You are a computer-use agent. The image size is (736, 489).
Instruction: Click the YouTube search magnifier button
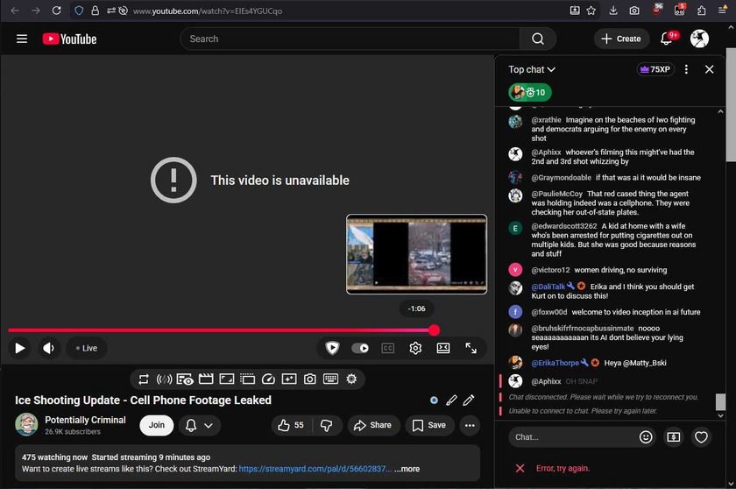537,39
